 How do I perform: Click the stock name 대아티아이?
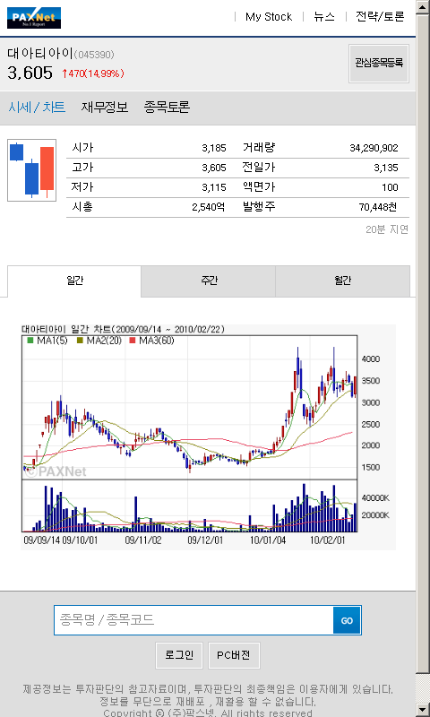coord(40,54)
